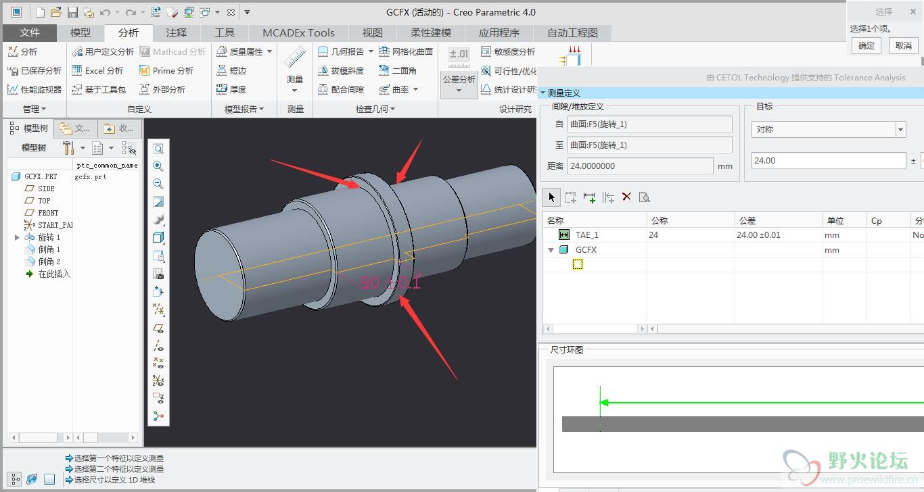Click the Excel 分析 tool
Screen dimensions: 924x492
pos(97,70)
